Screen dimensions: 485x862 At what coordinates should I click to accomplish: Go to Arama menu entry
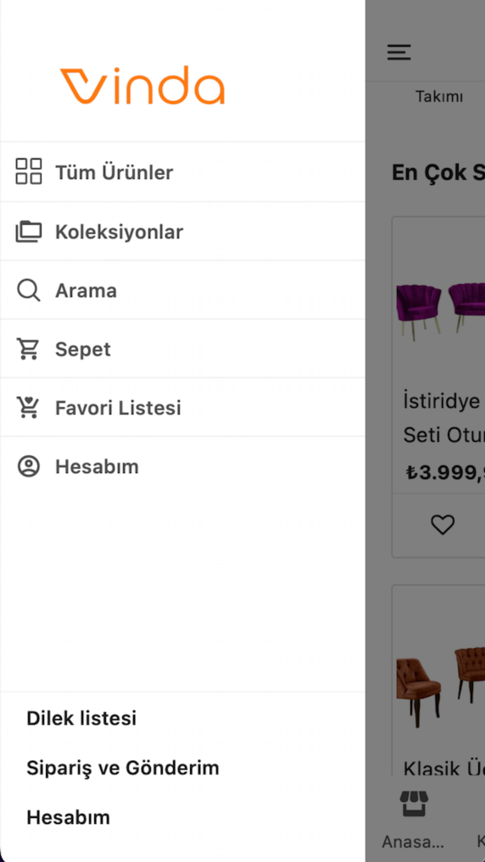[86, 291]
